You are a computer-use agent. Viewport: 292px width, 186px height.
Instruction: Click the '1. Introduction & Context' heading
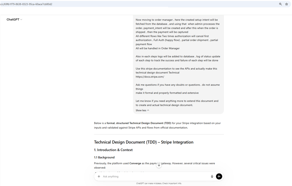[x=113, y=150]
